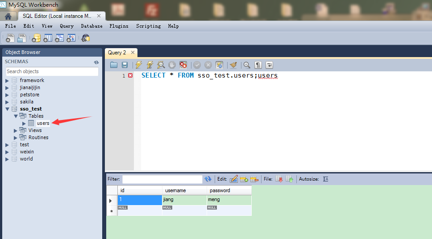Click the Filter input field in the results
Screen dimensions: 432x239
[x=162, y=179]
